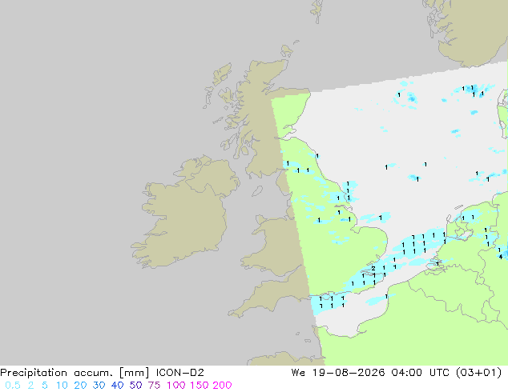Viewport: 508px width, 392px height.
Task: Click the 50 mm purple legend value
Action: 135,386
